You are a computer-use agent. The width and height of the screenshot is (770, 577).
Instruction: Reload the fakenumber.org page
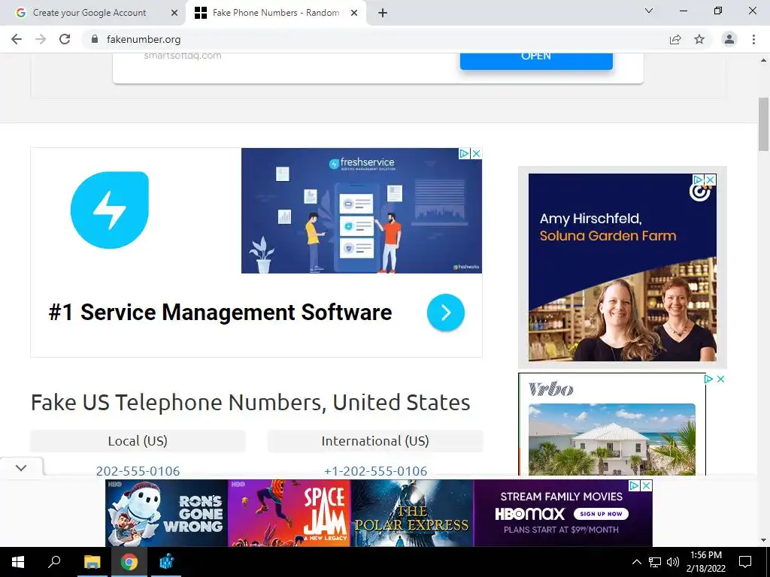click(x=65, y=39)
